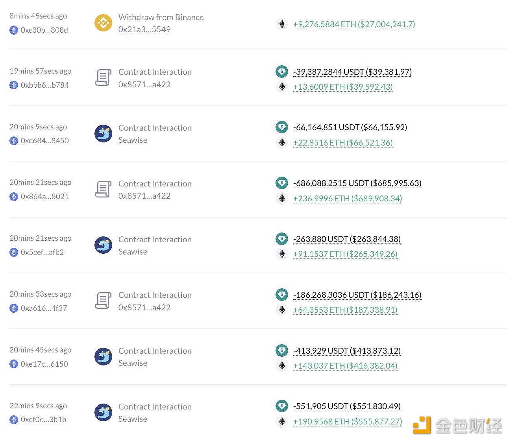Click Ethereum chain icon beside 0xe684...8450
This screenshot has height=439, width=507.
pyautogui.click(x=14, y=141)
